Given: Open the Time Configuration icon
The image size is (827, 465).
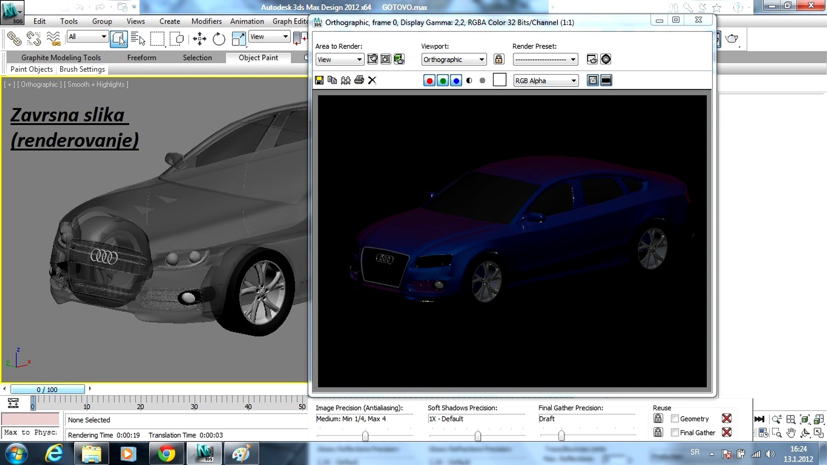Looking at the screenshot, I should (763, 433).
